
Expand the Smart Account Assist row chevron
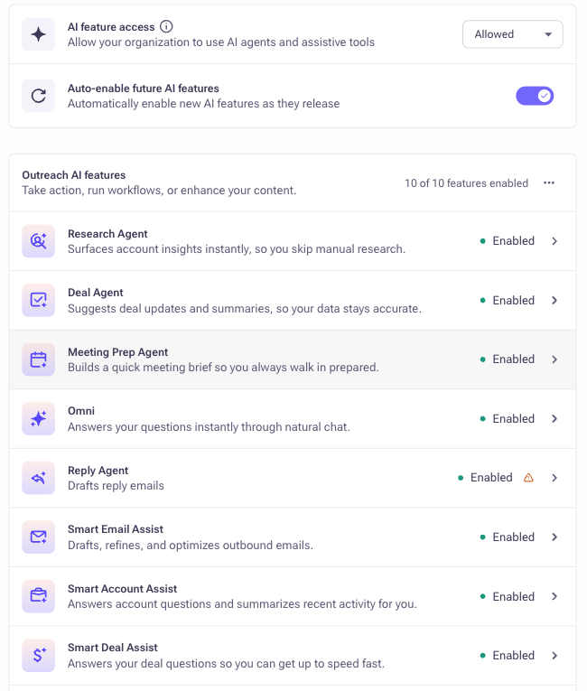[x=554, y=596]
